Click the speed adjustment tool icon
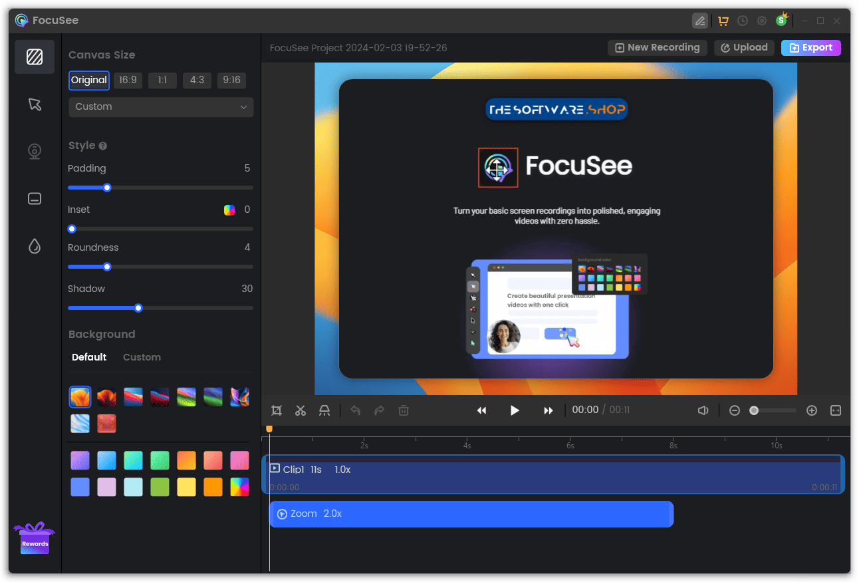859x582 pixels. click(324, 410)
